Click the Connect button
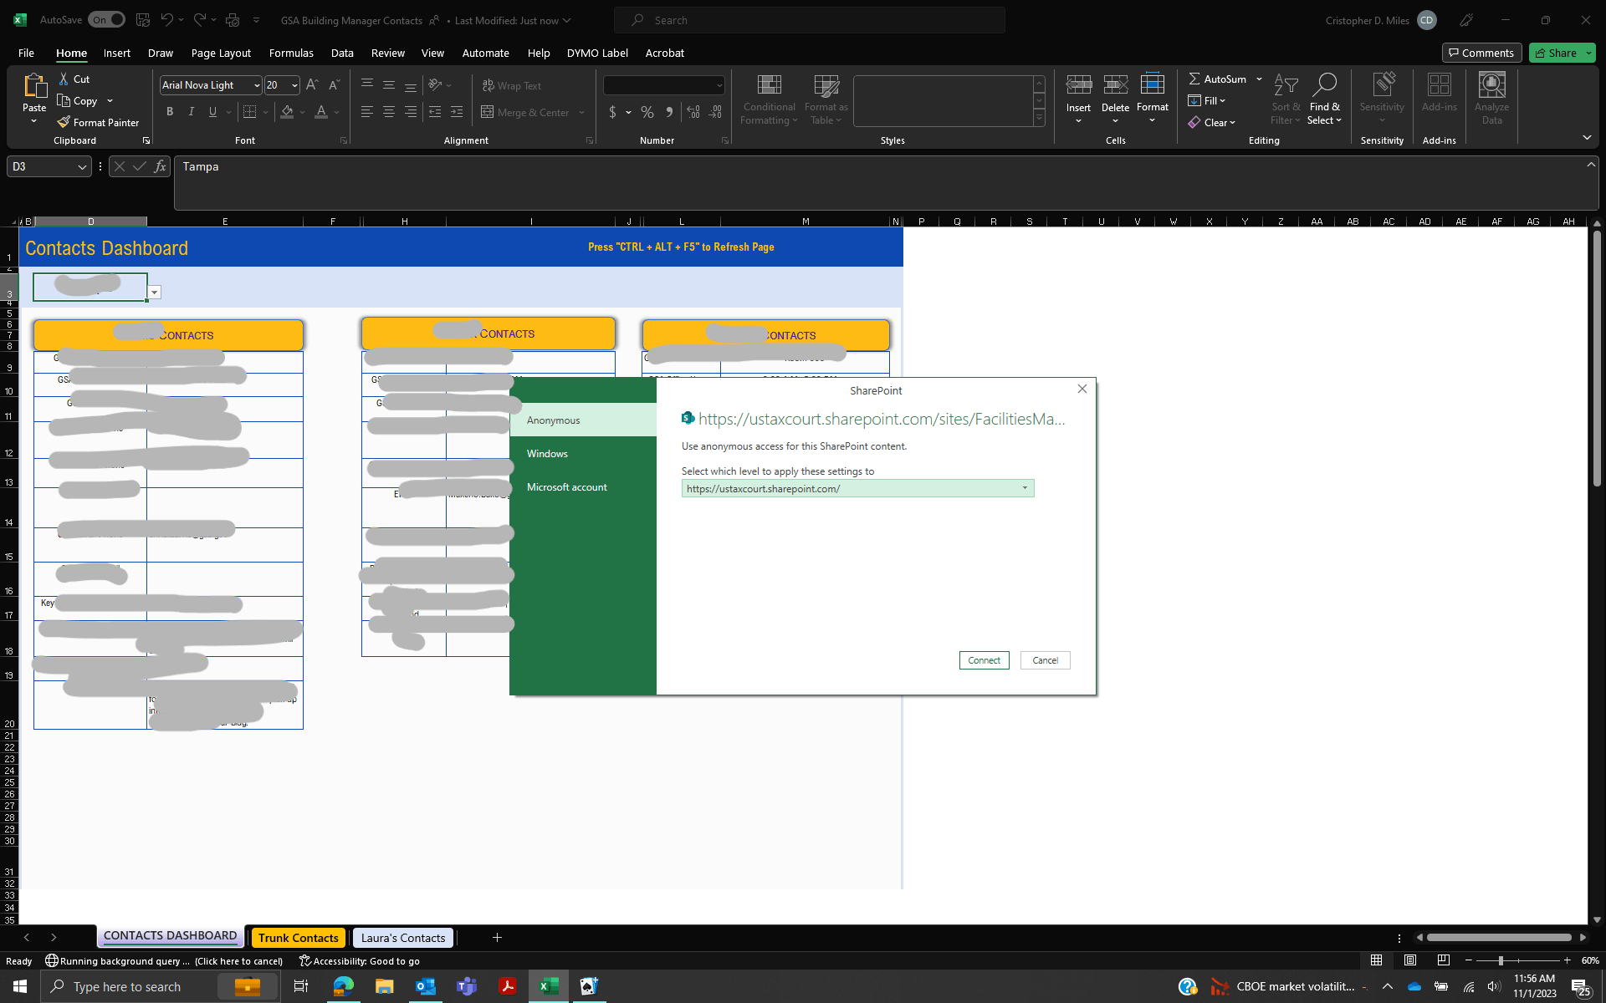The image size is (1606, 1003). click(x=984, y=660)
